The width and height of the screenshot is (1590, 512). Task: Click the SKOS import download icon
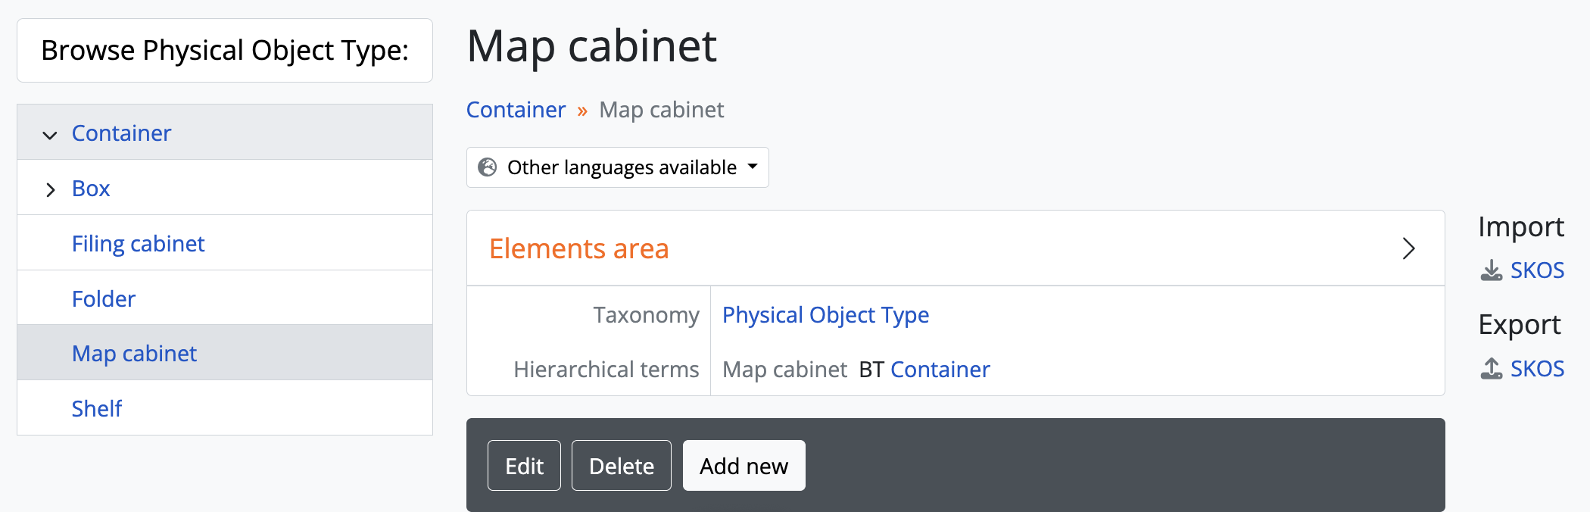click(1491, 270)
